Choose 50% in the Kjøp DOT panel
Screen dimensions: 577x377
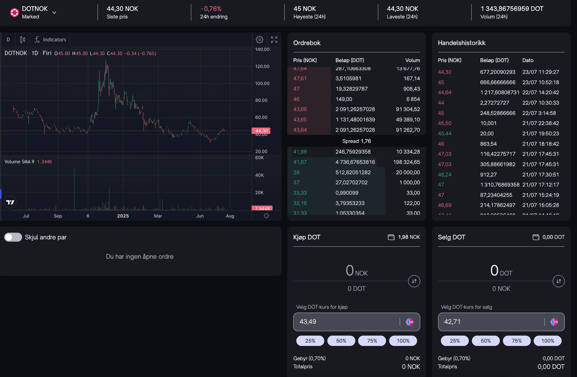(341, 341)
